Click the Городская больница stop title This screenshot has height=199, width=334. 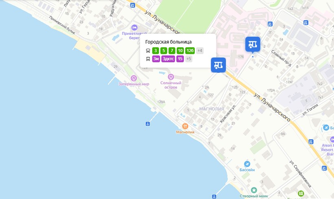point(168,42)
